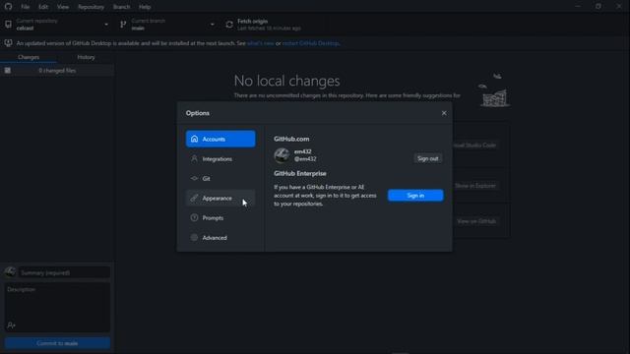The width and height of the screenshot is (630, 354).
Task: Open the Accounts section in Options
Action: 220,139
